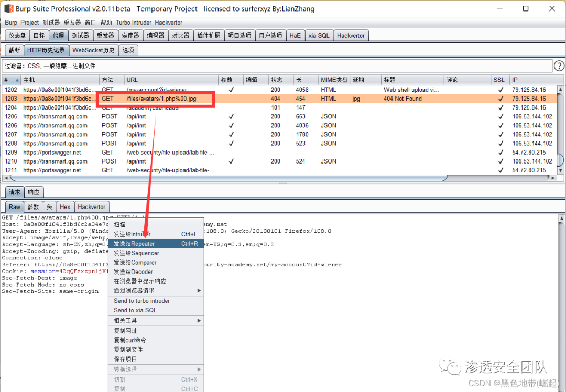This screenshot has width=566, height=392.
Task: Choose 发送给Decoder in context menu
Action: coord(156,272)
